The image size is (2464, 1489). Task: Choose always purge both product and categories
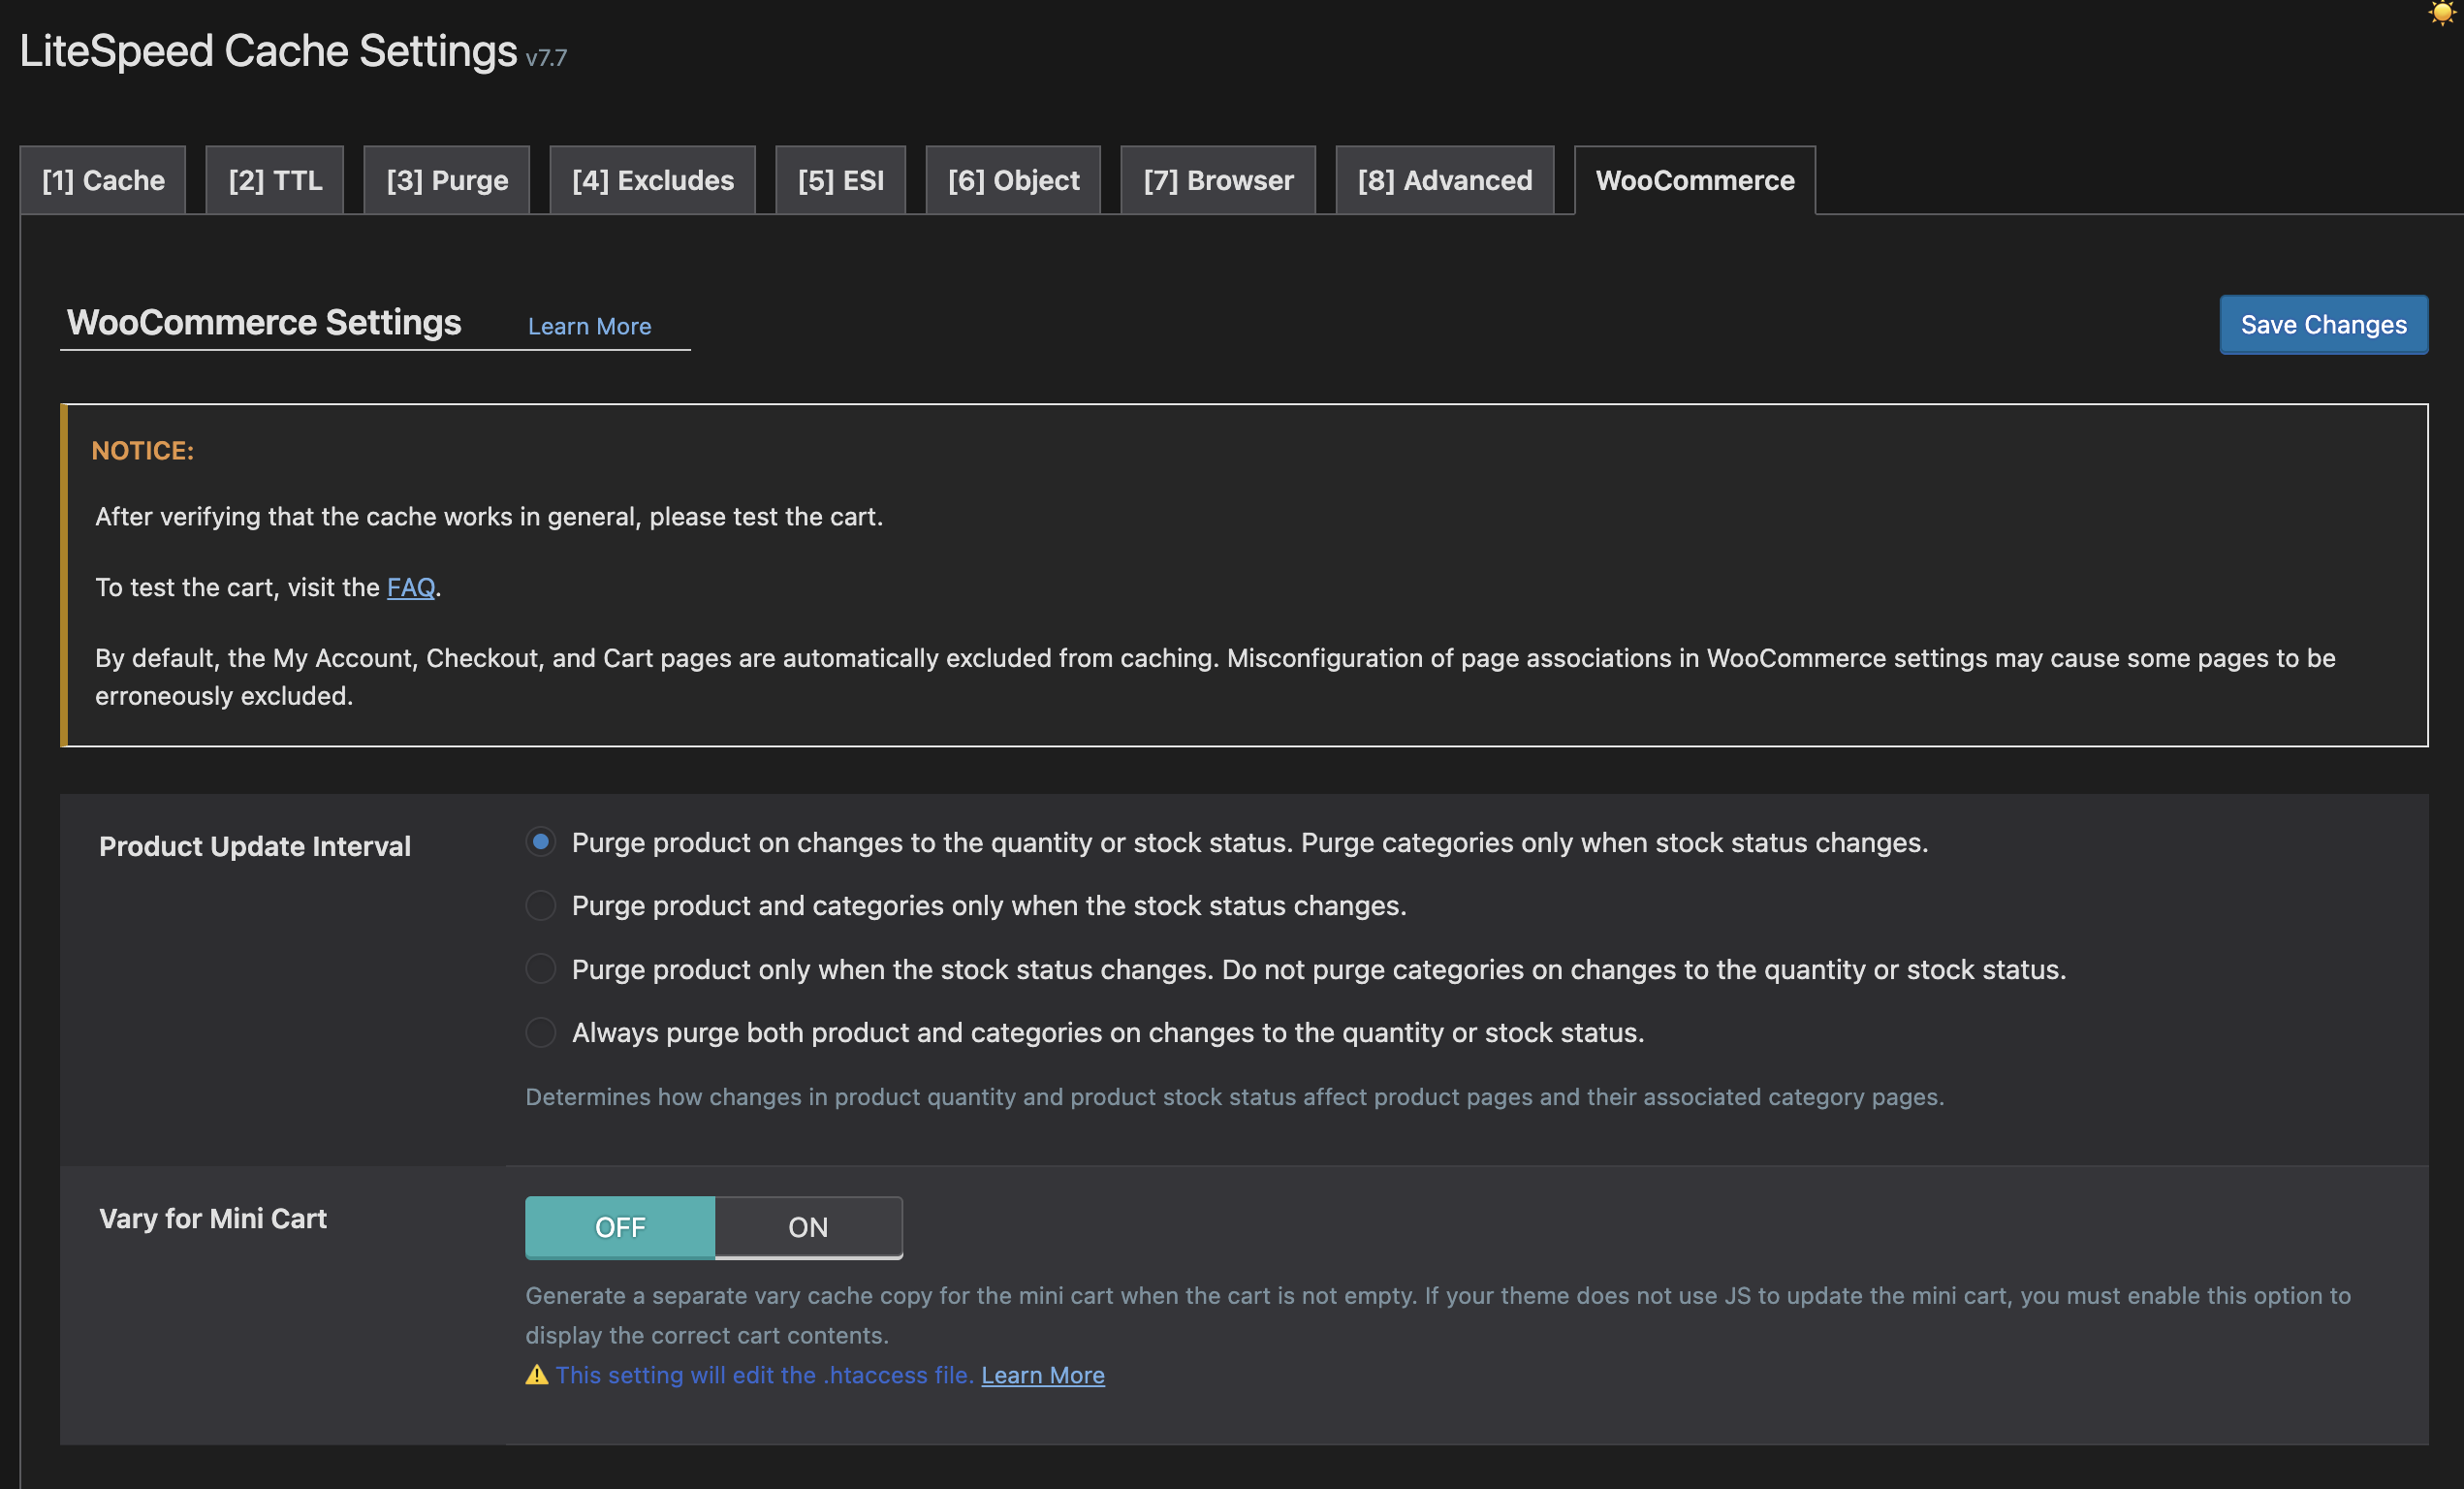(x=541, y=1032)
